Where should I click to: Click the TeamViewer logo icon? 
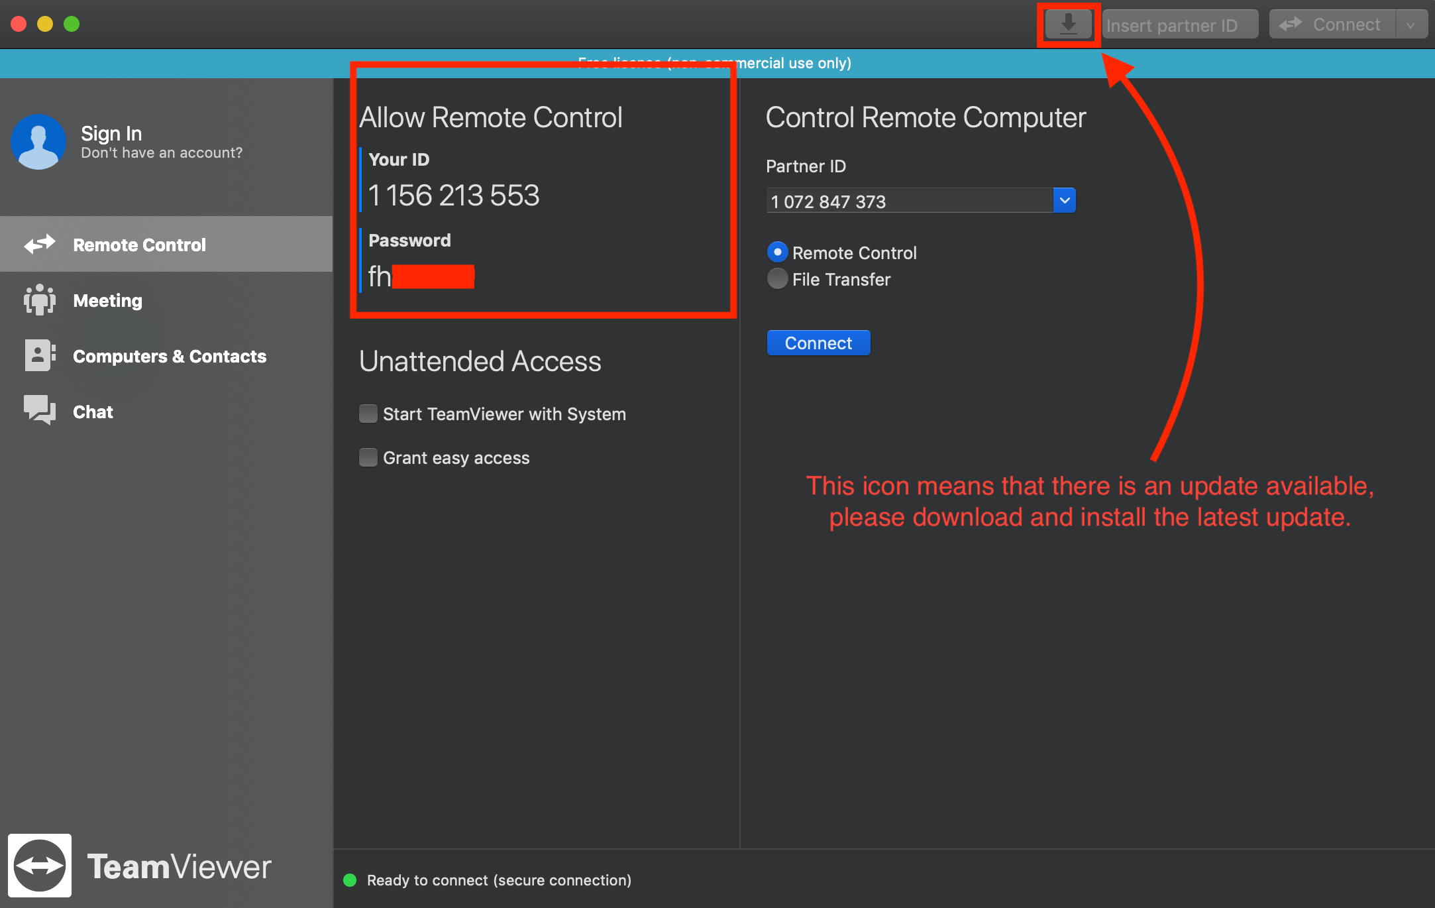(x=40, y=866)
